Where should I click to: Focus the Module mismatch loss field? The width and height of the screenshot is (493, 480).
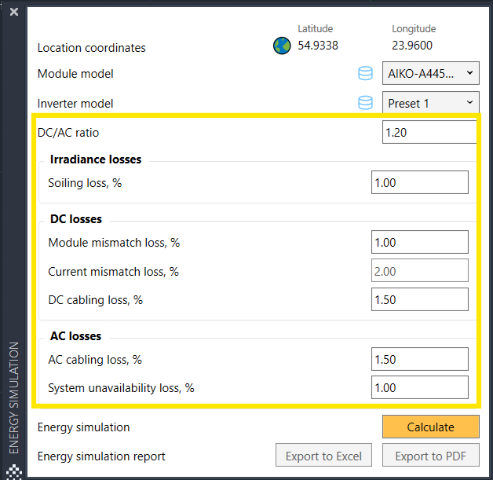pos(419,242)
